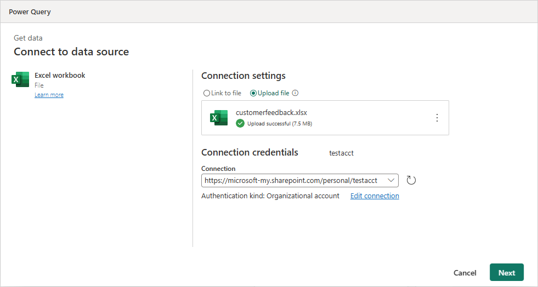The image size is (538, 287).
Task: Click the Upload successful (7.5 MB) status text
Action: pos(280,124)
